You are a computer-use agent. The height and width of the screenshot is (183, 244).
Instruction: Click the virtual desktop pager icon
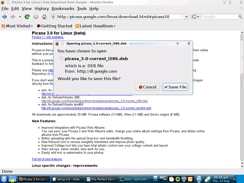click(x=163, y=179)
